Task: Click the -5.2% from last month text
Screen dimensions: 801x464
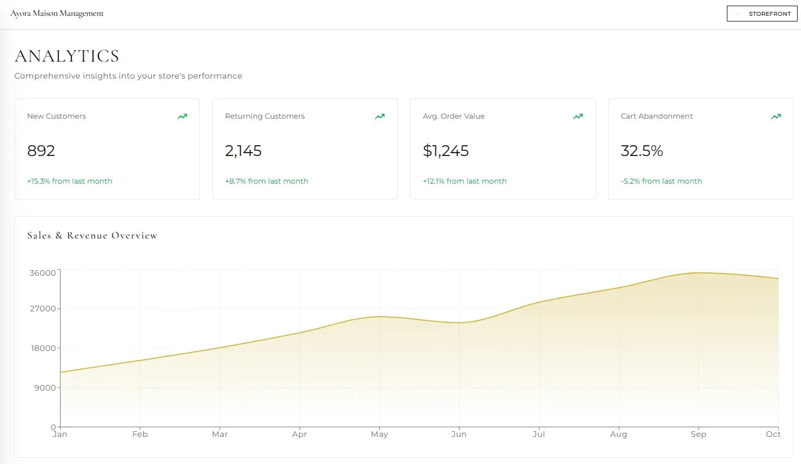Action: (x=661, y=181)
